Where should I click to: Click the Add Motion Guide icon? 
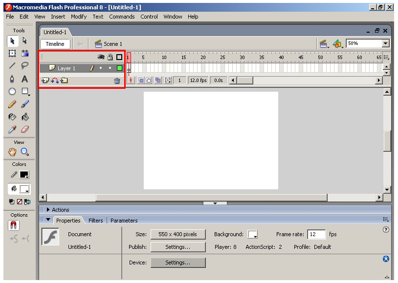[x=55, y=81]
